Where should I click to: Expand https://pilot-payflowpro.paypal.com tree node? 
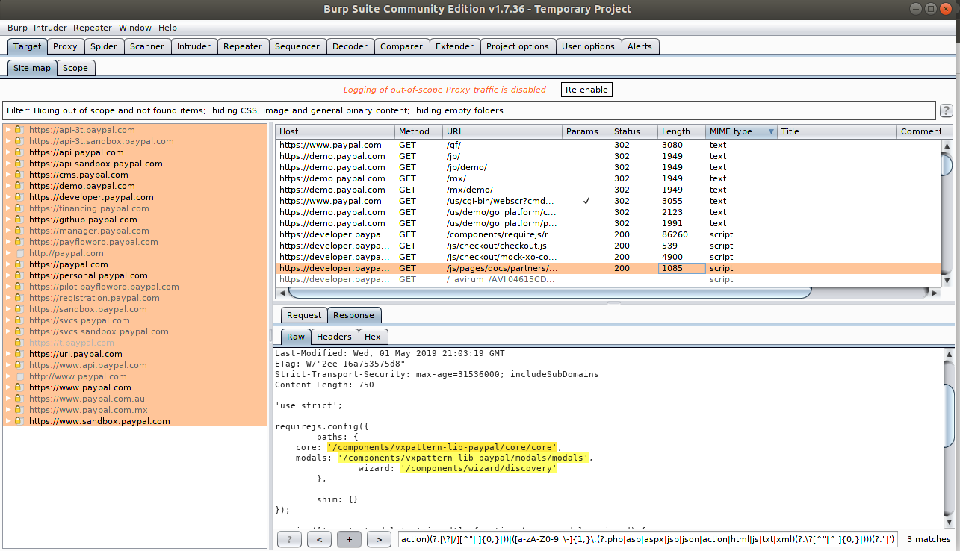tap(8, 287)
